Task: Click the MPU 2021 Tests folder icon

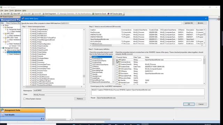Action: click(6, 37)
